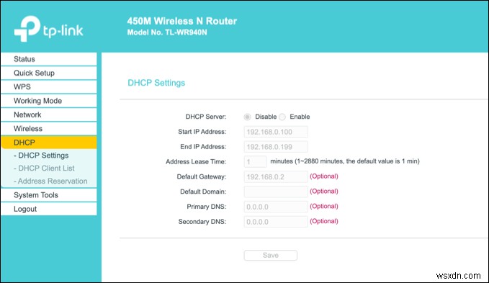Click the (Optional) note beside Default Domain
489x283 pixels.
pos(323,192)
